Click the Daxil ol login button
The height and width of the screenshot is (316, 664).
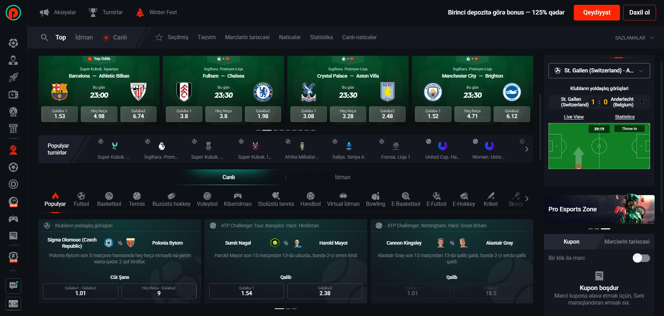[639, 12]
